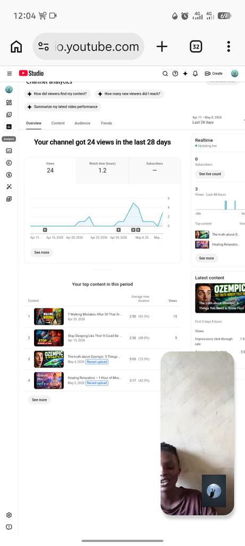245x546 pixels.
Task: Open Customization wand icon in sidebar
Action: (x=9, y=187)
